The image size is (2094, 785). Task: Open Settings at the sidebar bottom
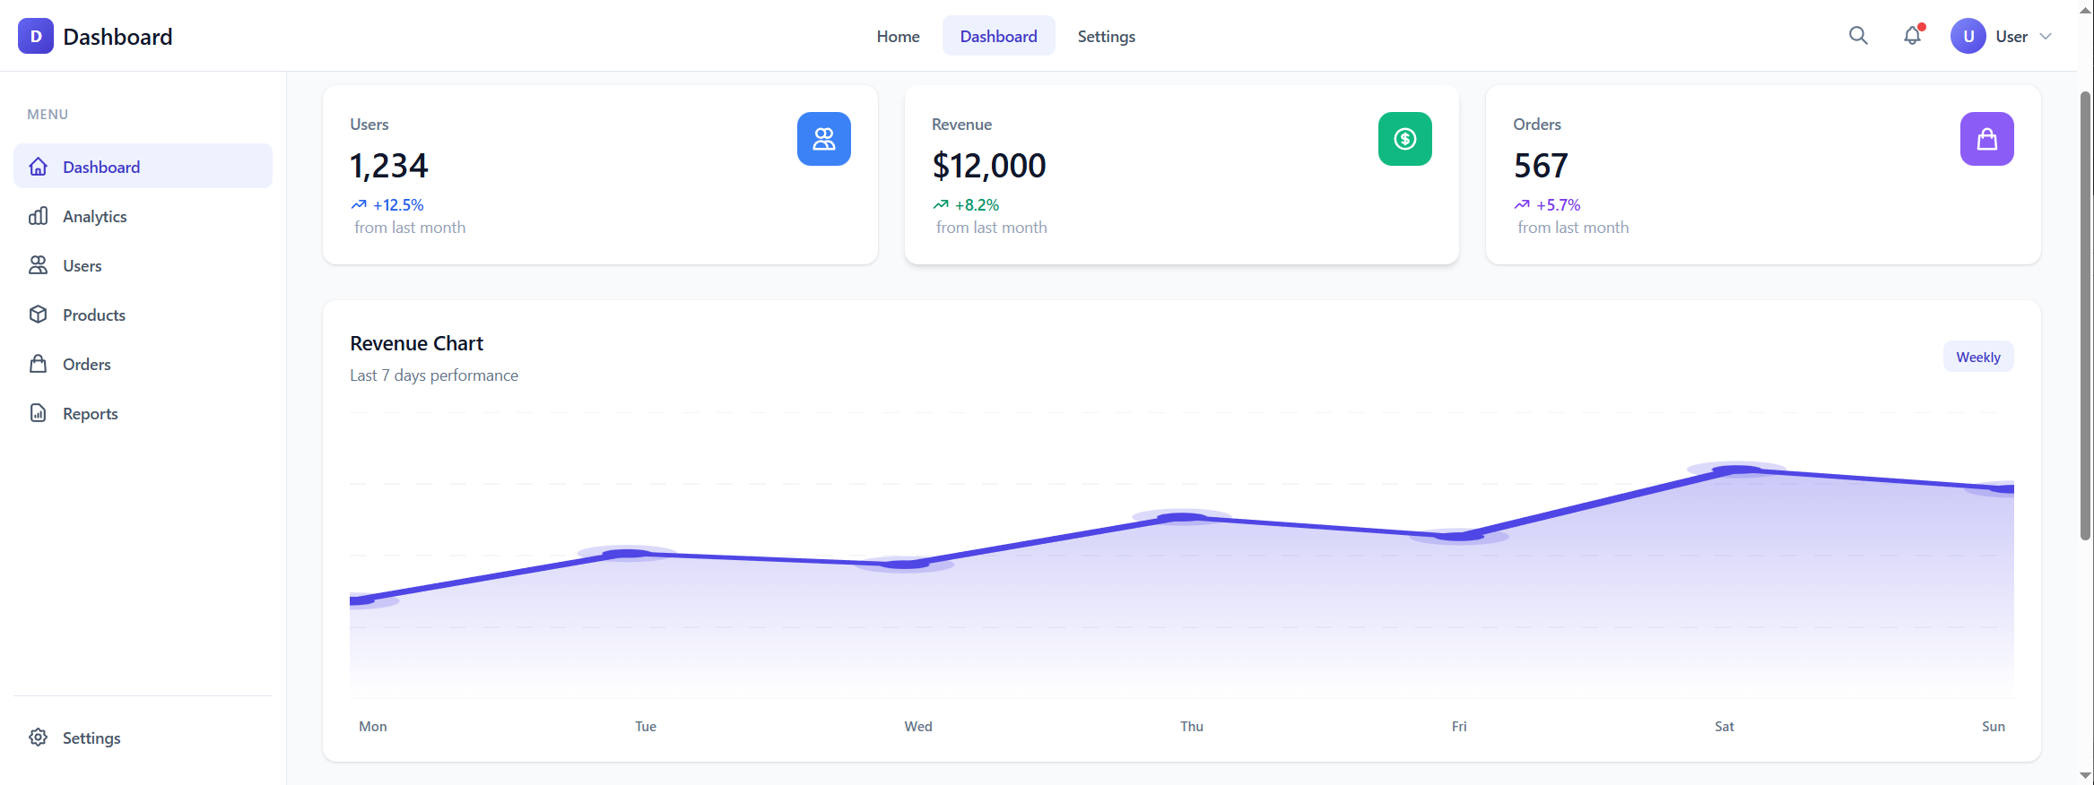coord(143,738)
